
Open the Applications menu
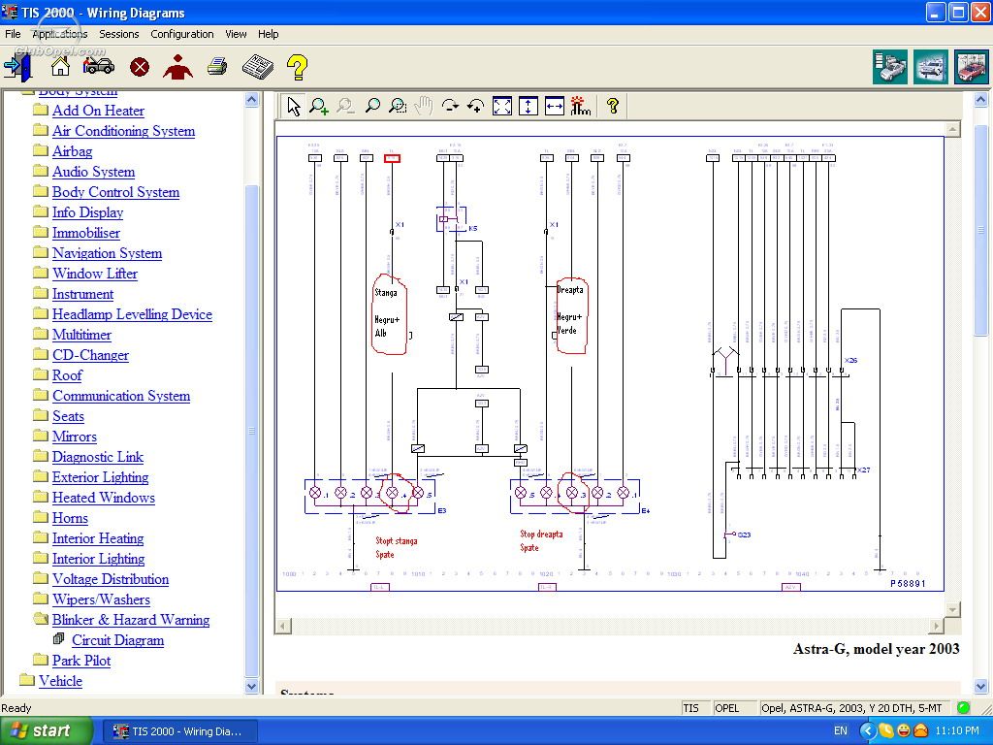[59, 34]
